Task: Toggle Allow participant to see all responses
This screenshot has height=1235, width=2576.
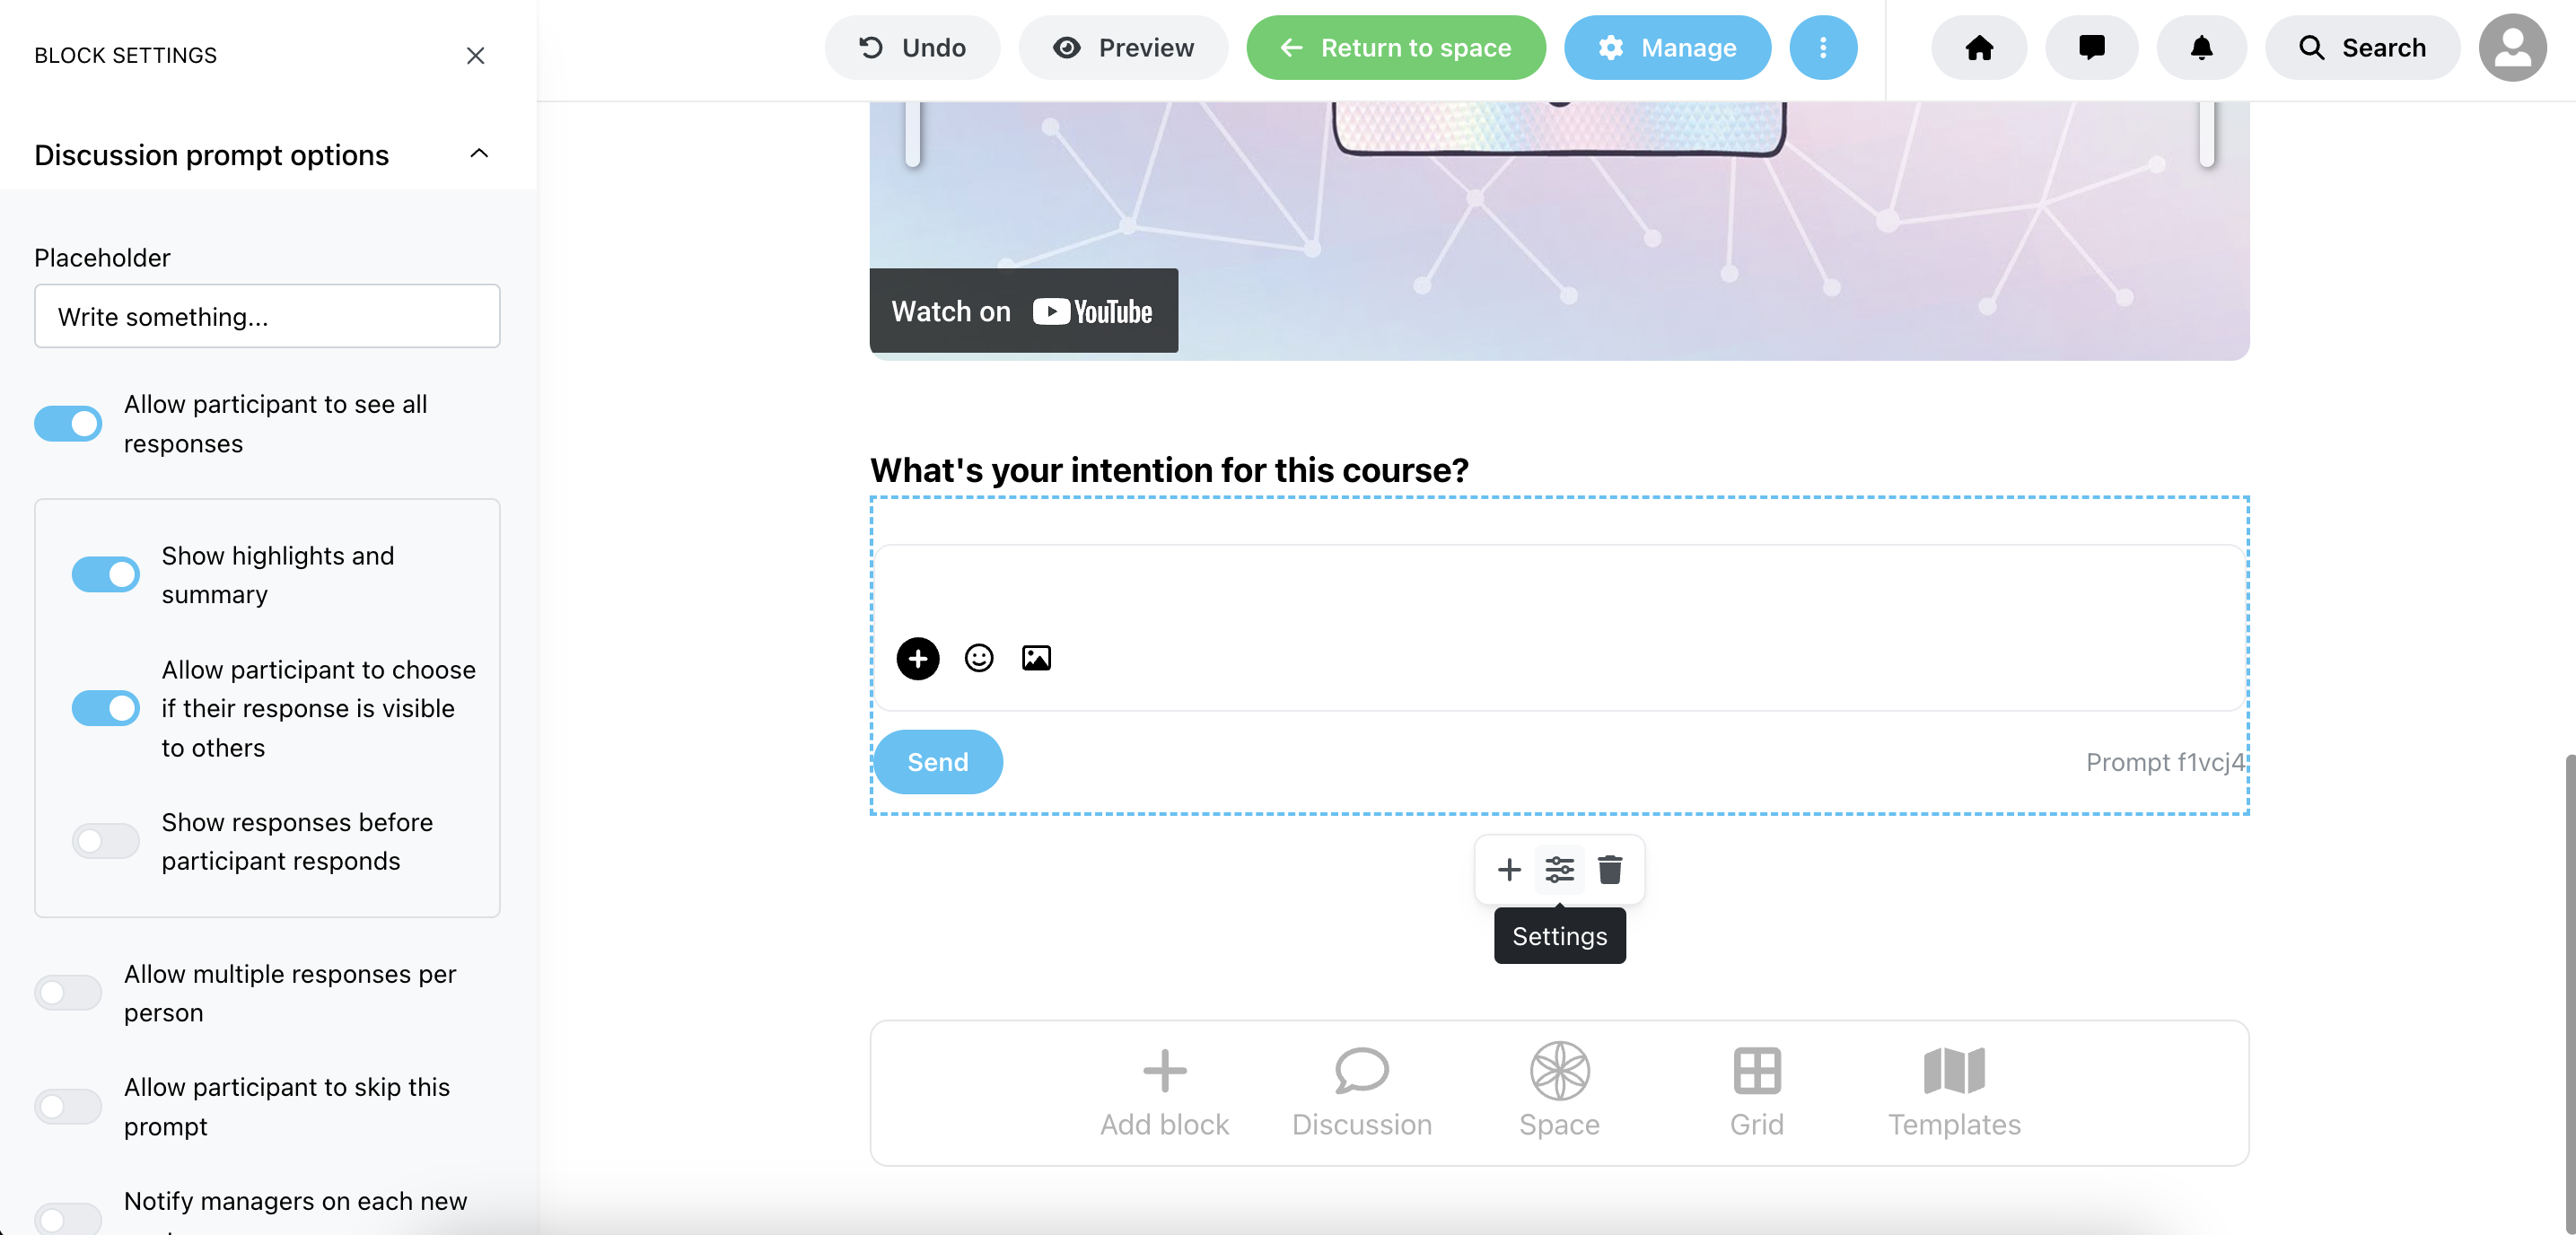Action: pyautogui.click(x=68, y=423)
